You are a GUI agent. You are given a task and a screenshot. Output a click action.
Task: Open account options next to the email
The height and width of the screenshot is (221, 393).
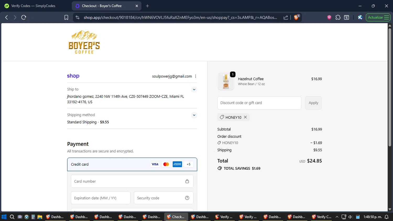[195, 76]
